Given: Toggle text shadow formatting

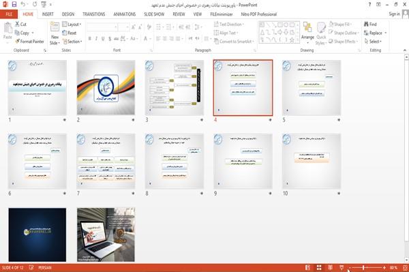Looking at the screenshot, I should tap(110, 39).
